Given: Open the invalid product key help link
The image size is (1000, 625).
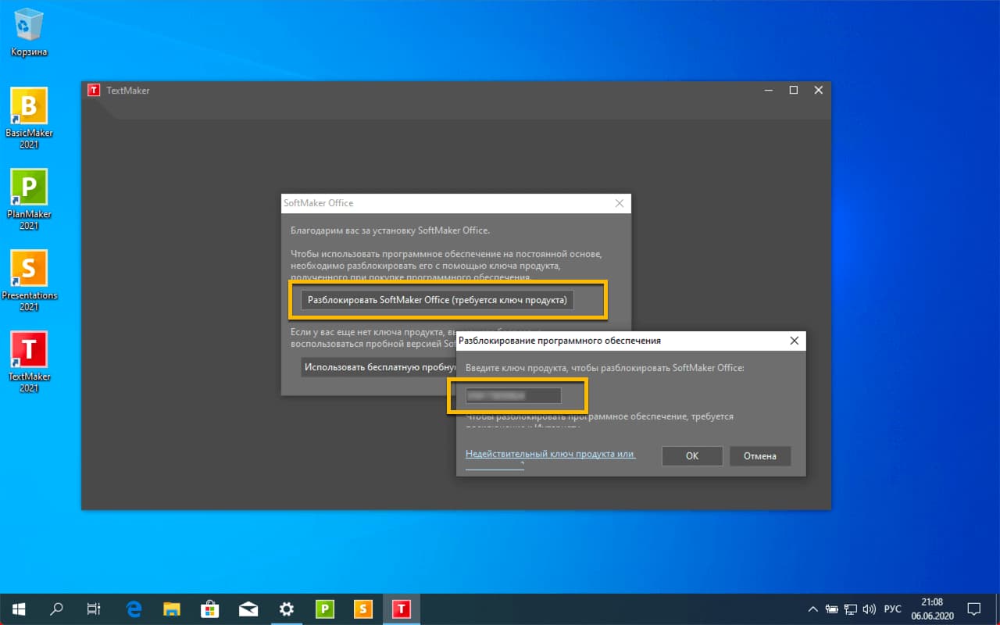Looking at the screenshot, I should point(552,452).
